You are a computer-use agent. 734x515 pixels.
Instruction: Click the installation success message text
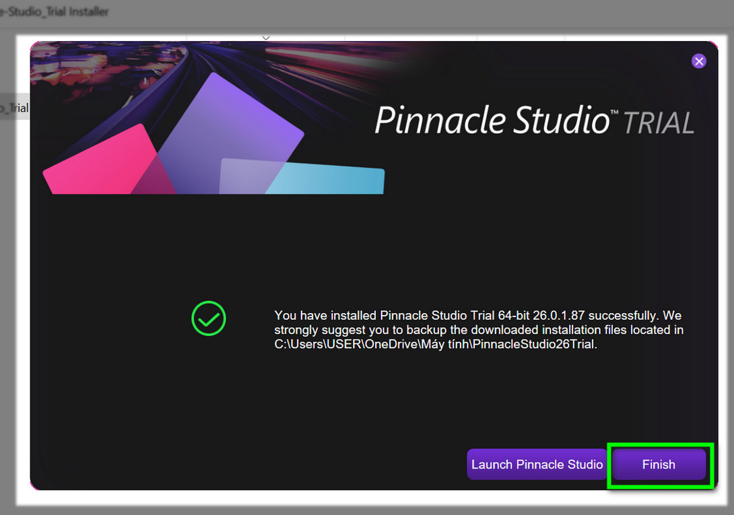tap(479, 330)
